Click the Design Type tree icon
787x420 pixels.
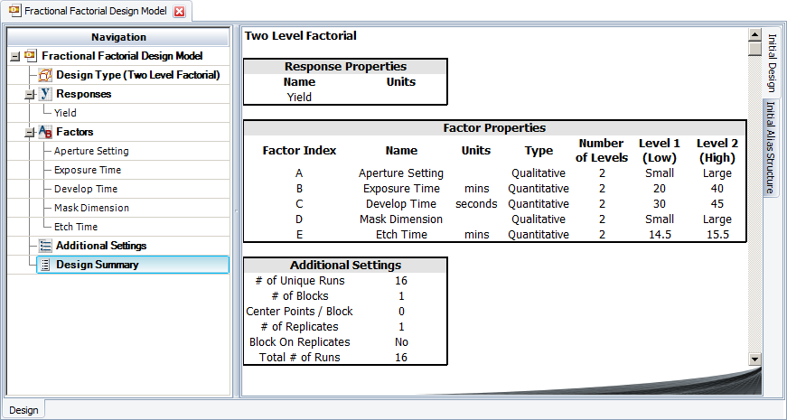[45, 75]
